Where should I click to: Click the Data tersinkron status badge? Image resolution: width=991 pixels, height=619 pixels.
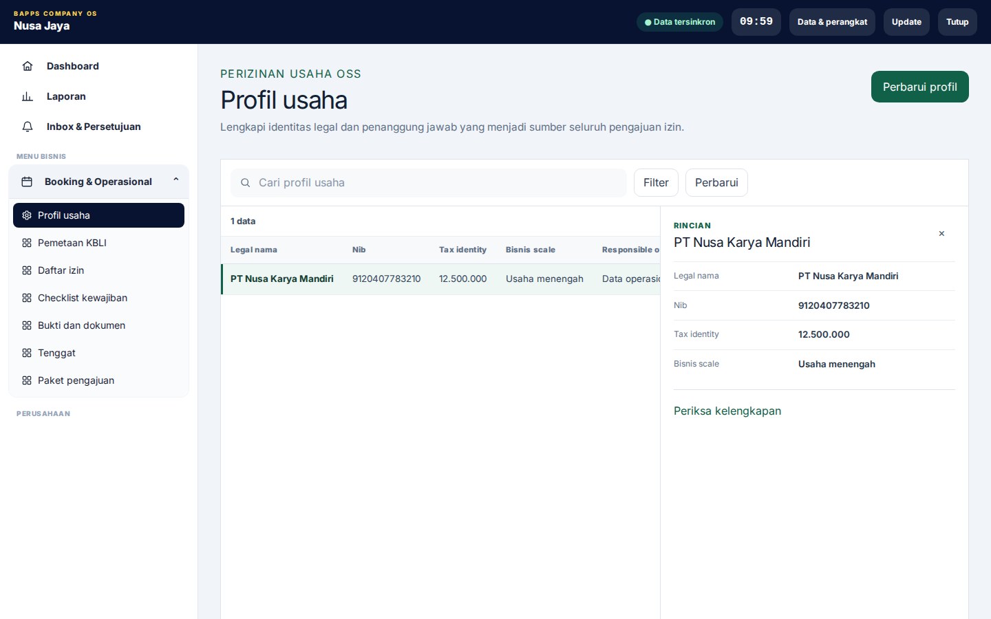tap(680, 22)
